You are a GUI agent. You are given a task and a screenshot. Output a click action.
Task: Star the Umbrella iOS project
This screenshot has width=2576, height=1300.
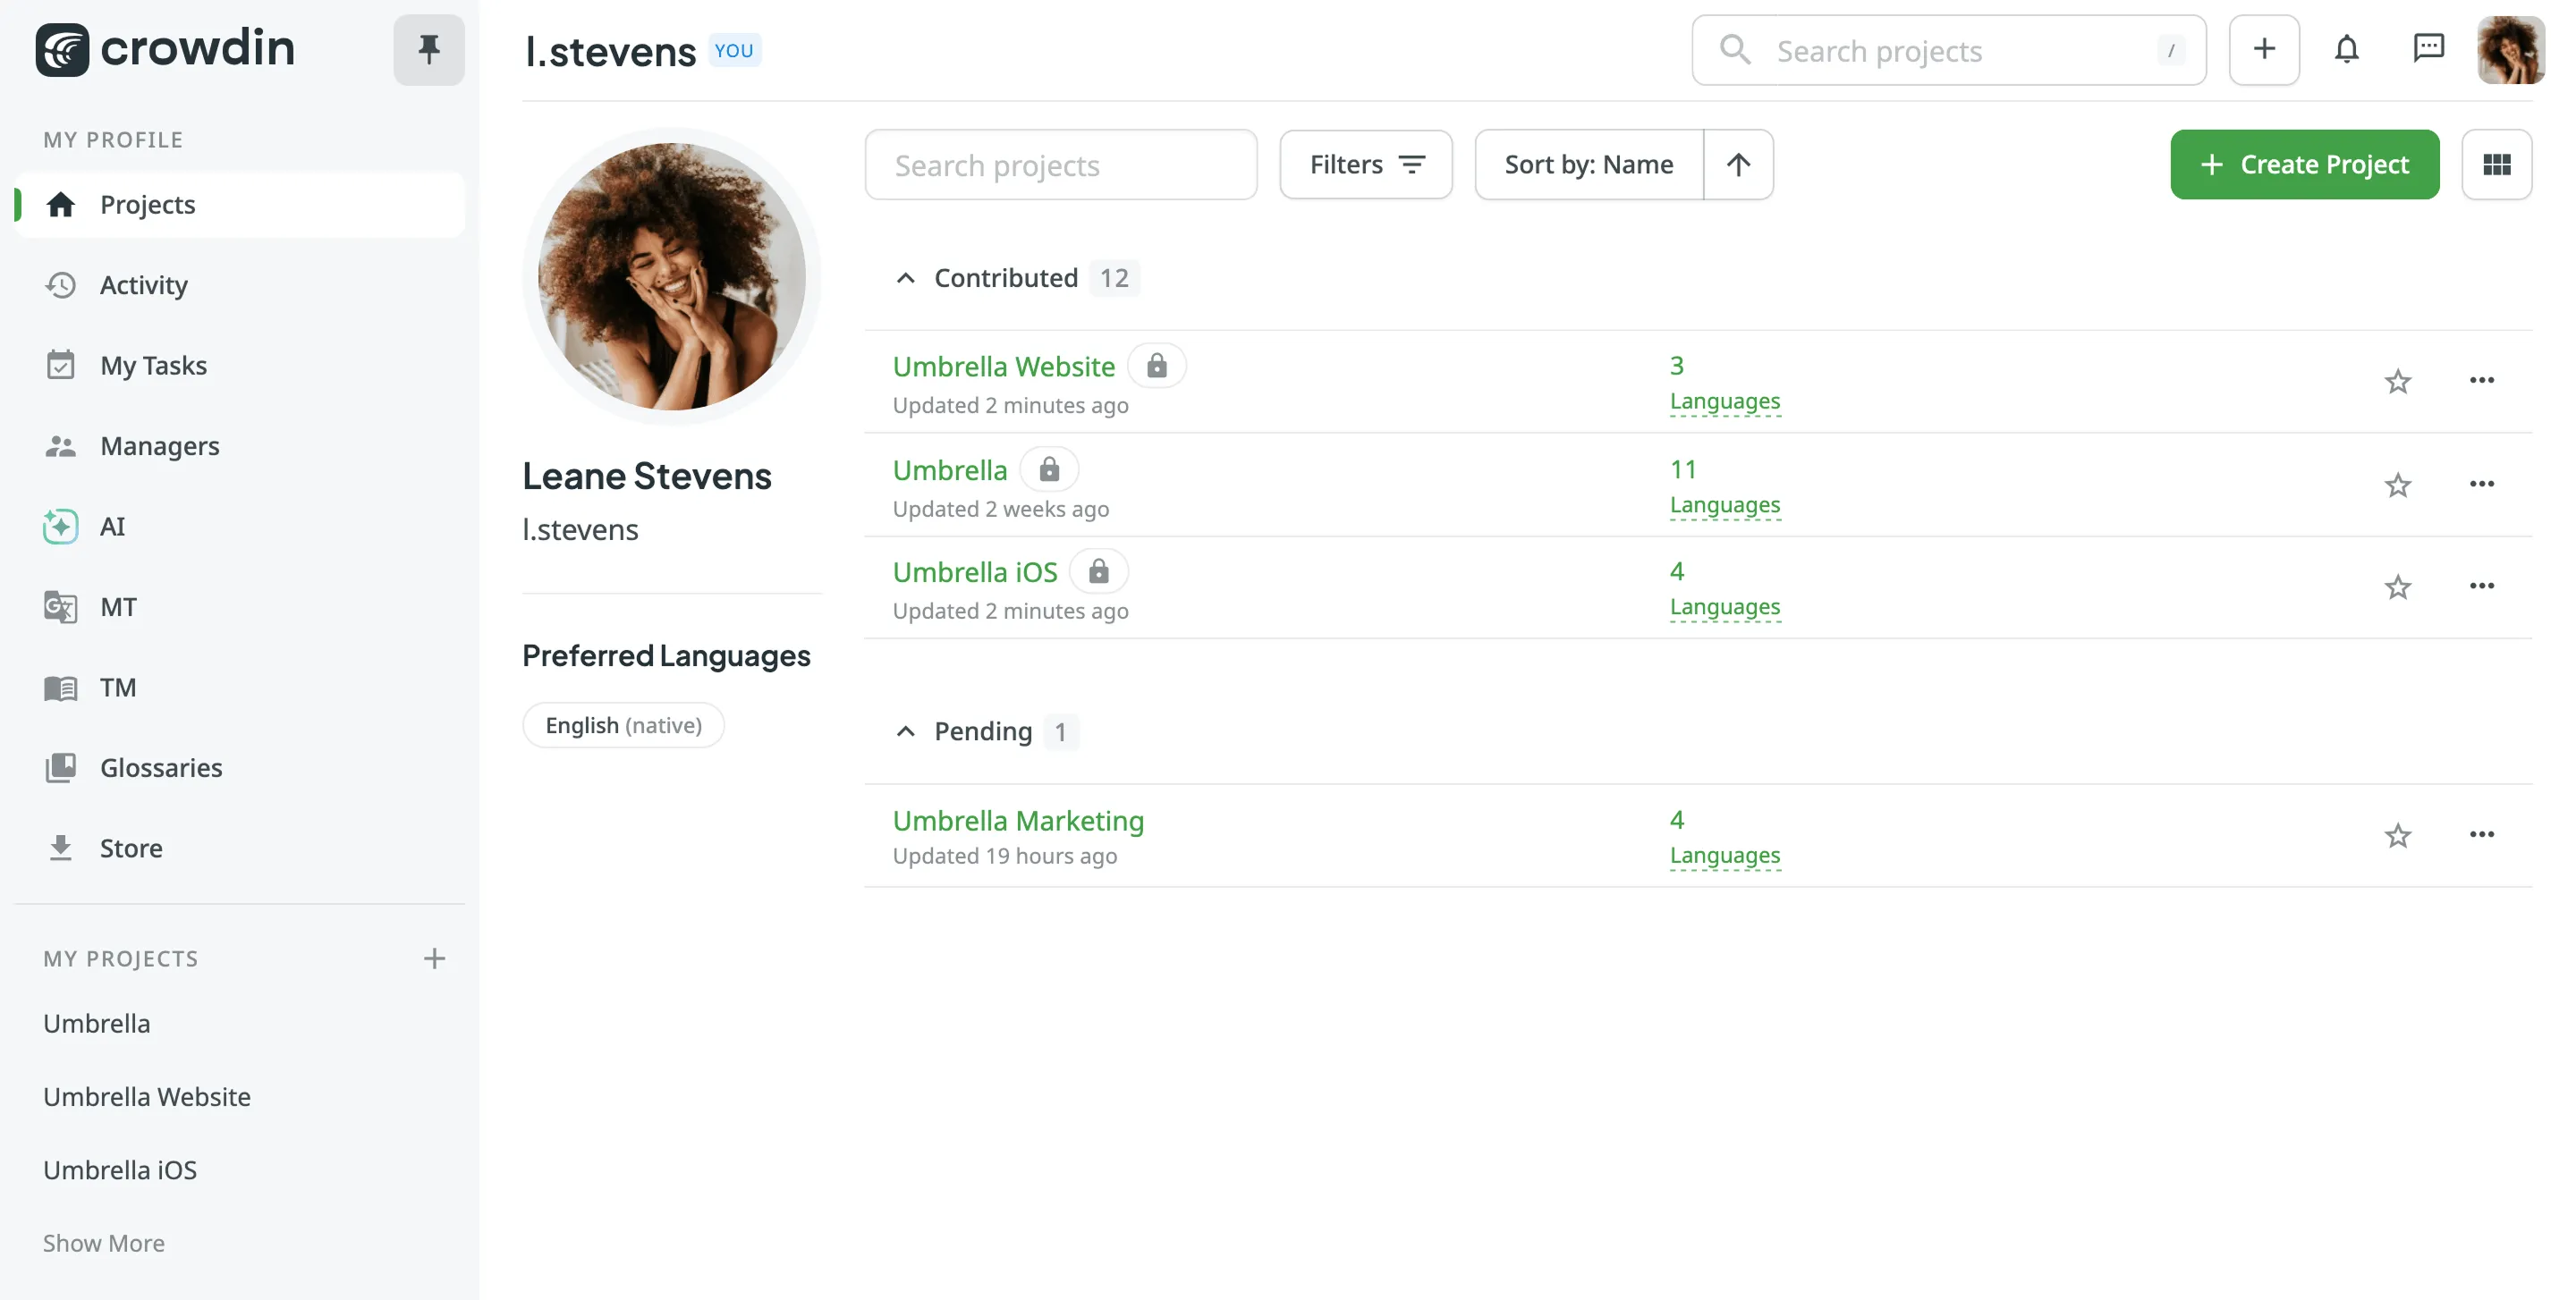click(x=2397, y=587)
